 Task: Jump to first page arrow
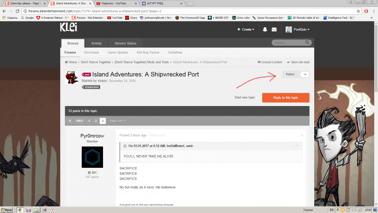coord(70,121)
